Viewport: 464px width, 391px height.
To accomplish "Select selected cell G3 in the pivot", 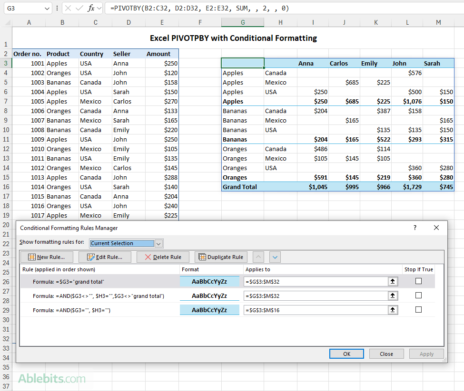I will coord(243,63).
